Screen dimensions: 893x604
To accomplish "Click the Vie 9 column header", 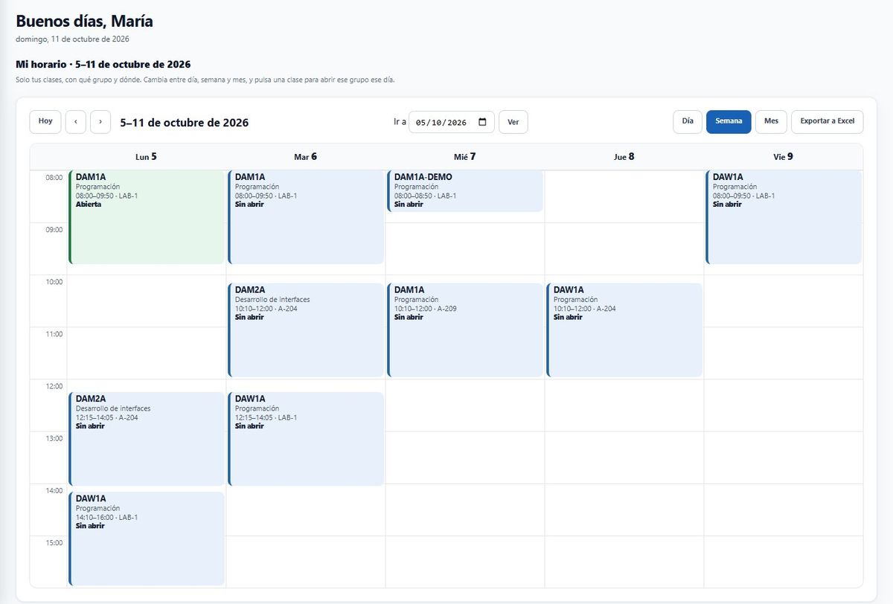I will [x=784, y=157].
